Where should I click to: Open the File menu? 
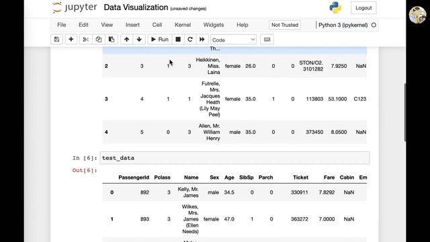pos(61,25)
